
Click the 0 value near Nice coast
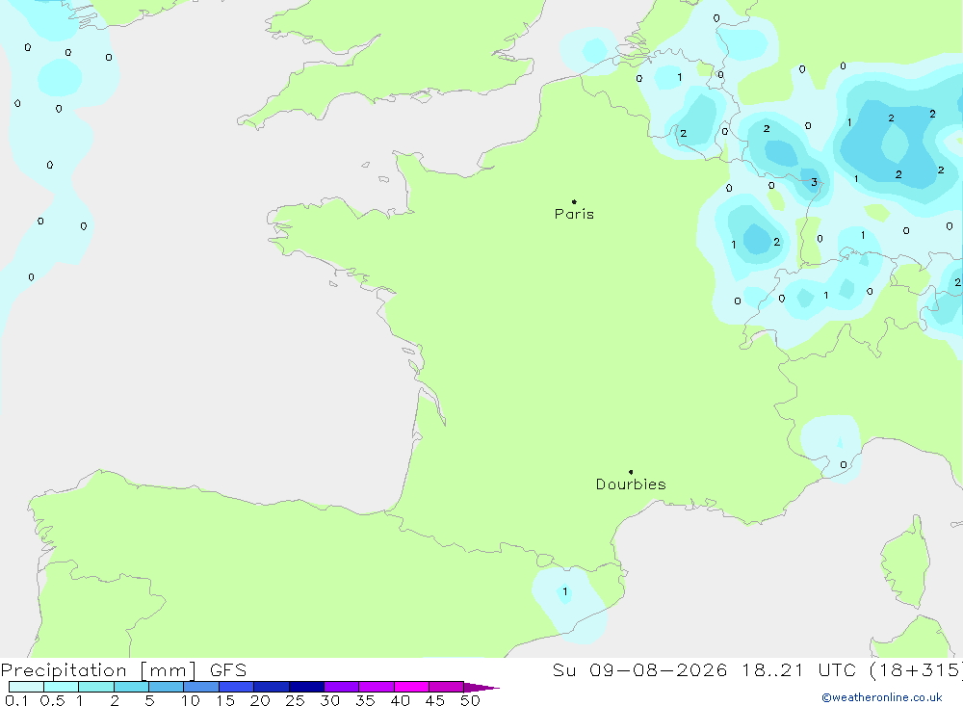coord(844,464)
